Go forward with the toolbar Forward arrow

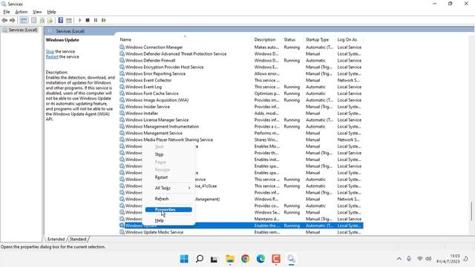coord(13,20)
